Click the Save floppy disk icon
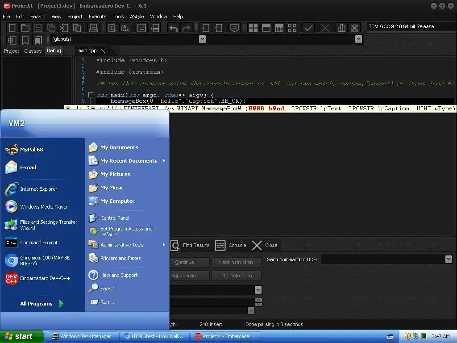 38,28
